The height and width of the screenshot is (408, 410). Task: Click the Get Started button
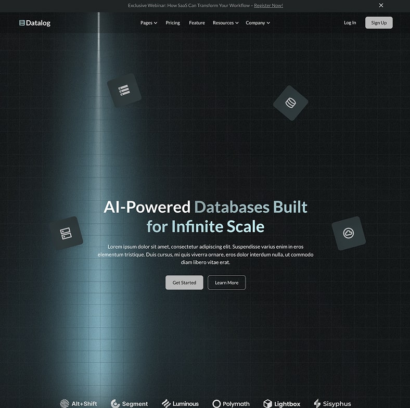184,283
